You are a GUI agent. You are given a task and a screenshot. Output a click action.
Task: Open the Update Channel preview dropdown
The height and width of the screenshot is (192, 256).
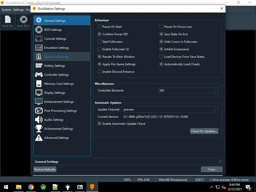coord(170,109)
